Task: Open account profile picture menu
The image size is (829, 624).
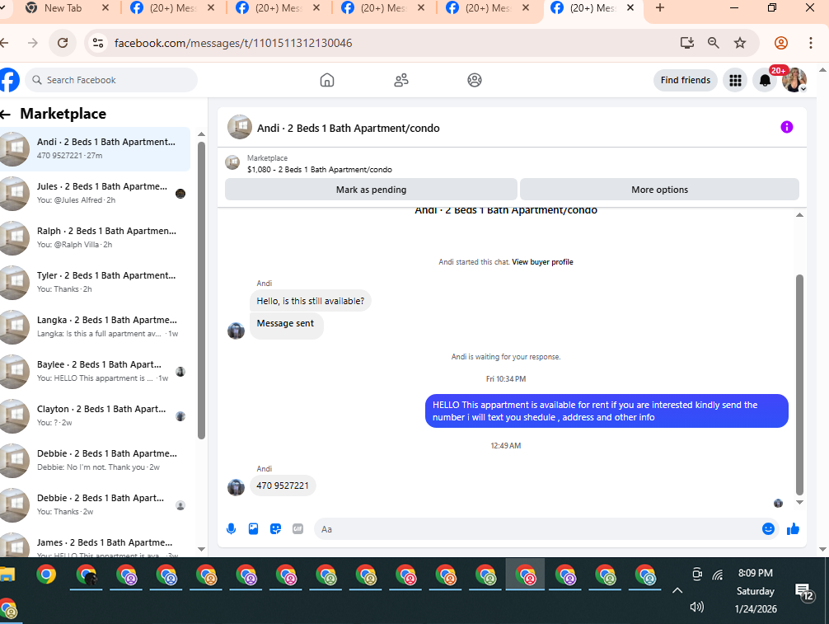Action: click(x=794, y=81)
